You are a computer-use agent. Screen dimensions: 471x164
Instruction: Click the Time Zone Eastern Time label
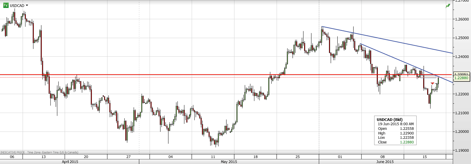52,152
